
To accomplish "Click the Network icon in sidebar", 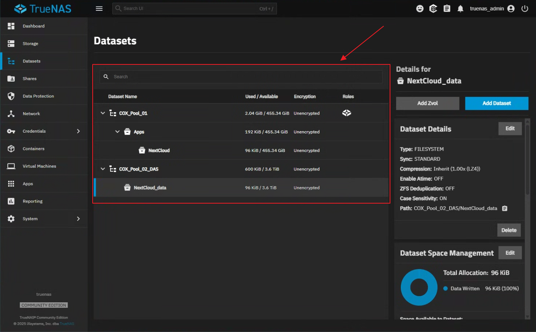I will coord(11,114).
